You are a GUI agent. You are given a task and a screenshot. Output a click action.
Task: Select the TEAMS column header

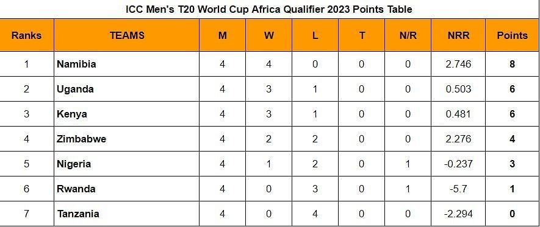127,35
